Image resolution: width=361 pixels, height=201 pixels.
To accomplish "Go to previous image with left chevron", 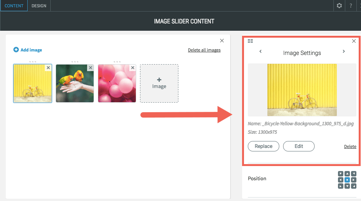I will click(x=260, y=51).
